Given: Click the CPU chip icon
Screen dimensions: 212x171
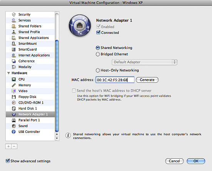Looking at the screenshot, I should coord(13,79).
